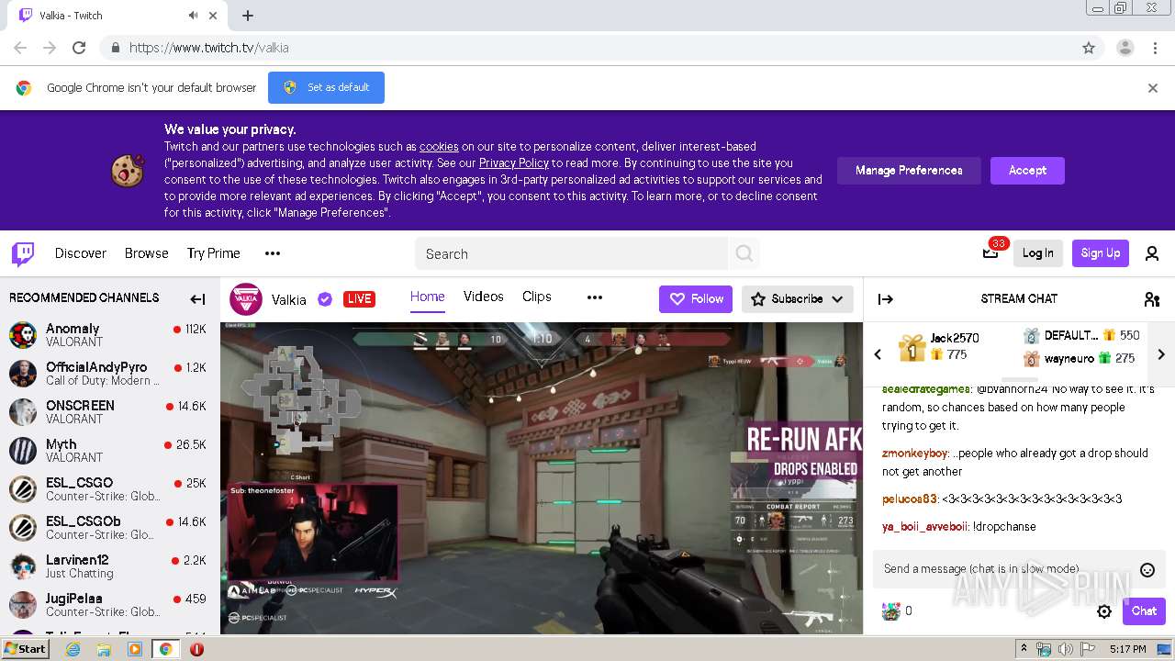Viewport: 1175px width, 661px height.
Task: Dismiss the default browser notification bar
Action: point(1153,88)
